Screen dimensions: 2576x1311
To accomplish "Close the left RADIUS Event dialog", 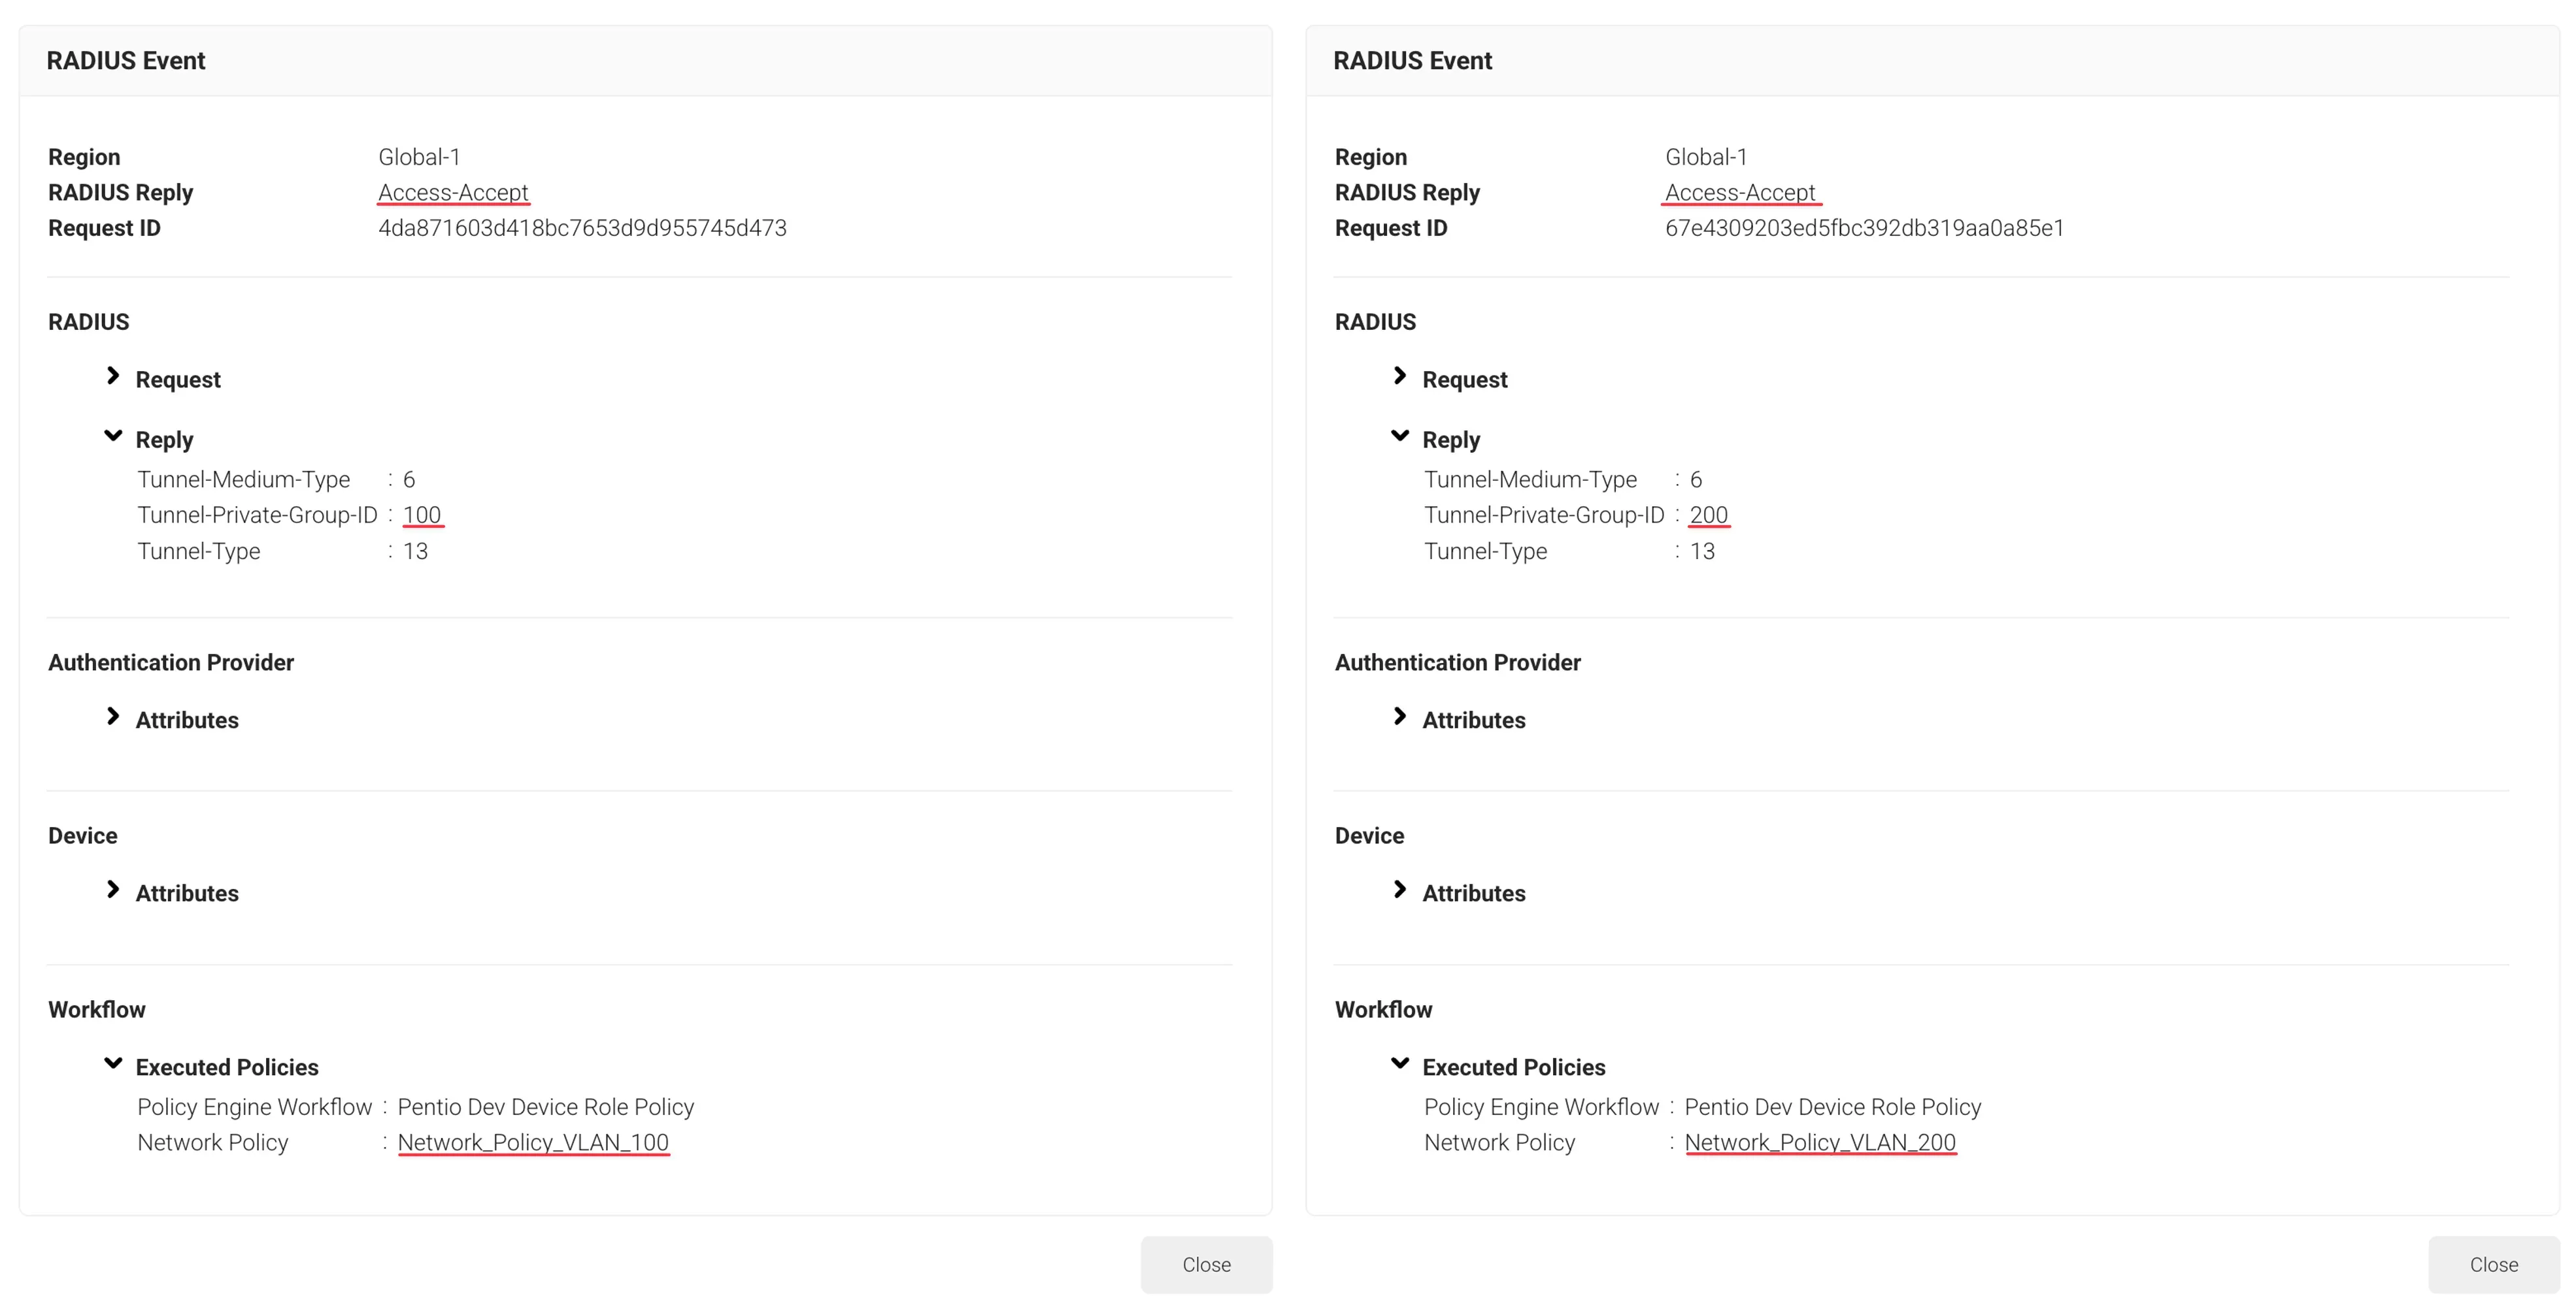I will click(1206, 1264).
